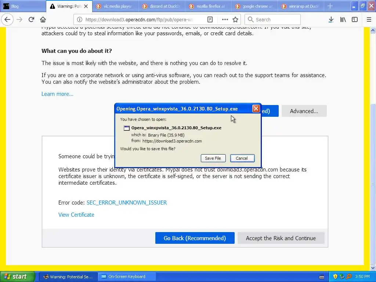
Task: Select On-Screen Keyboard taskbar item
Action: (127, 277)
